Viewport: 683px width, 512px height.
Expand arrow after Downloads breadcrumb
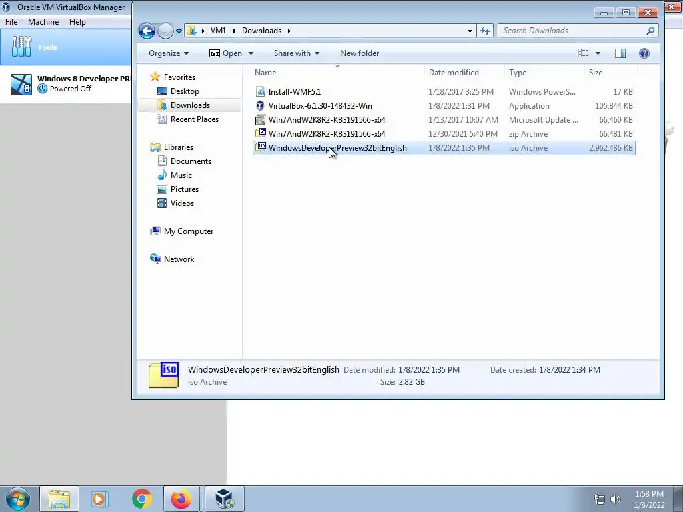[289, 31]
